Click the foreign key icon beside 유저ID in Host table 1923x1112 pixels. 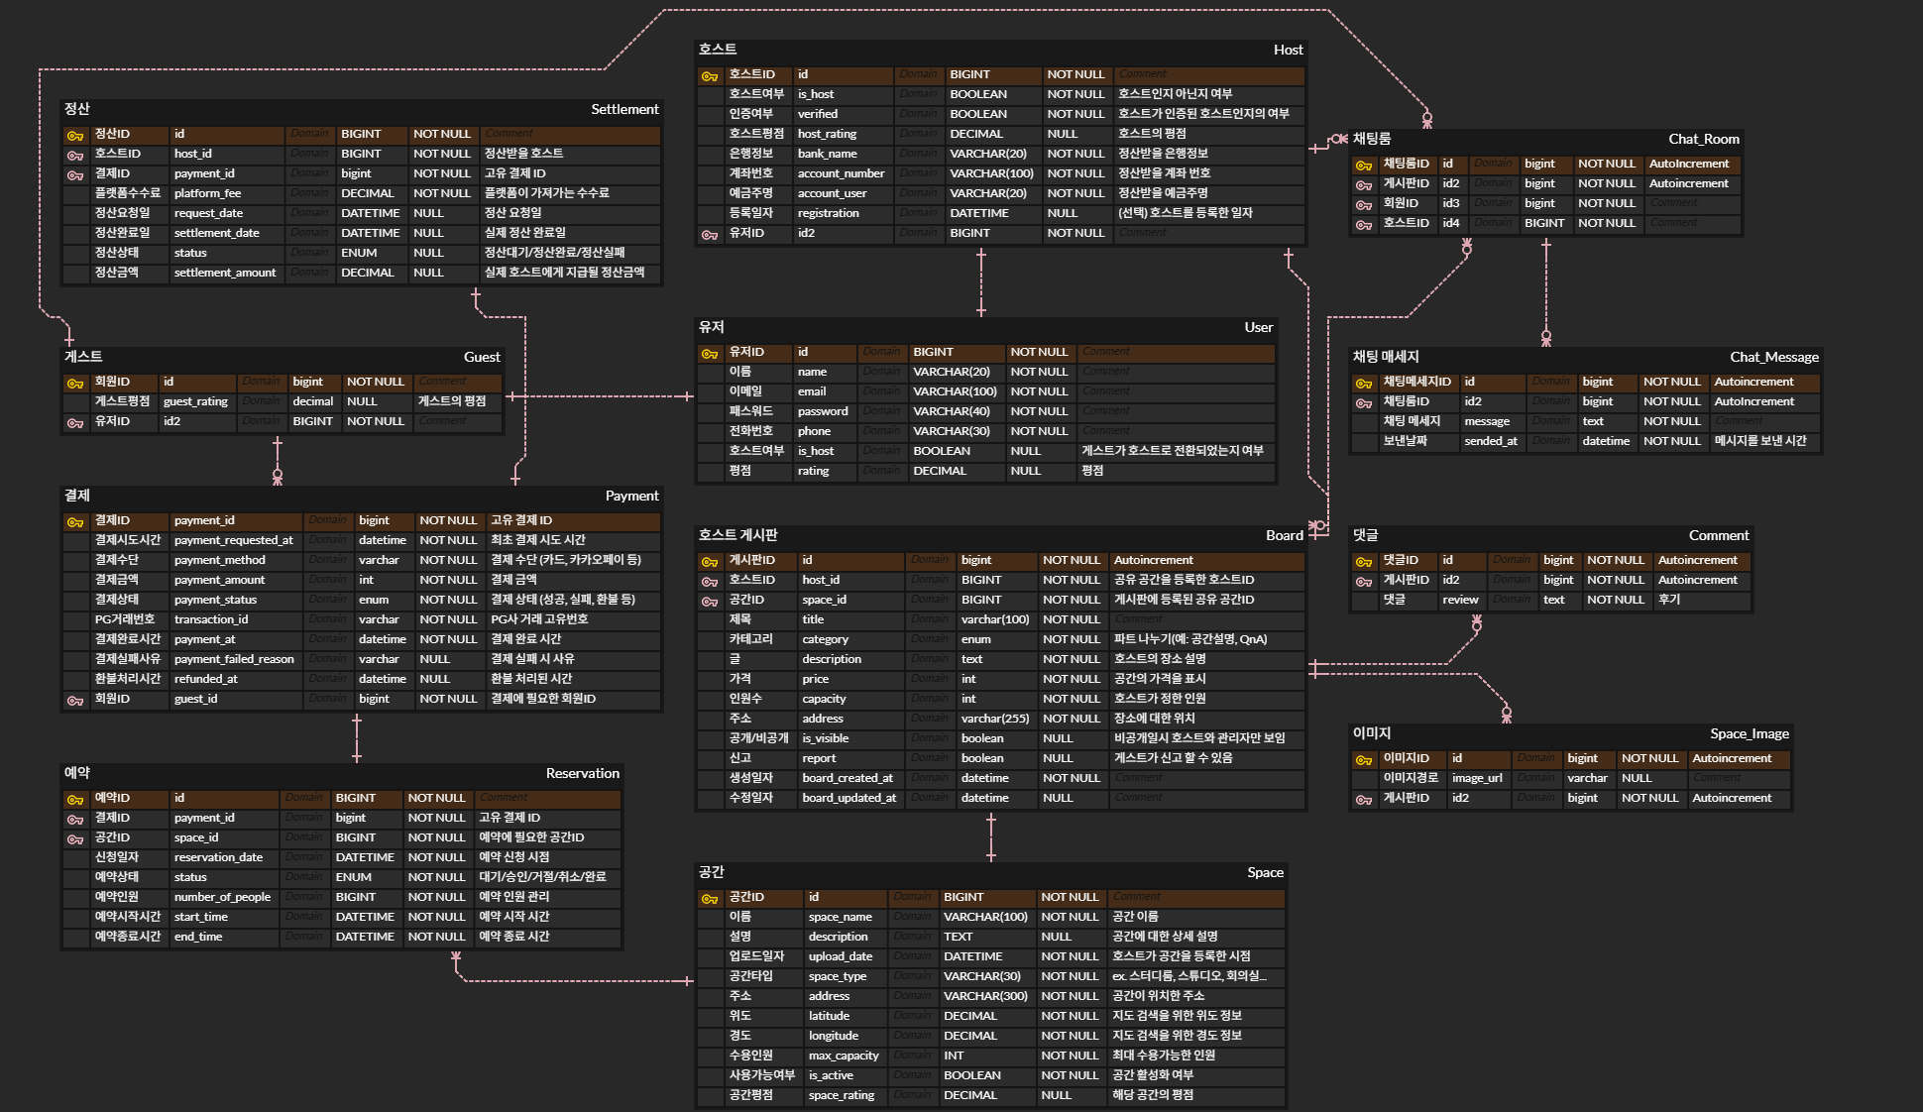click(x=710, y=234)
